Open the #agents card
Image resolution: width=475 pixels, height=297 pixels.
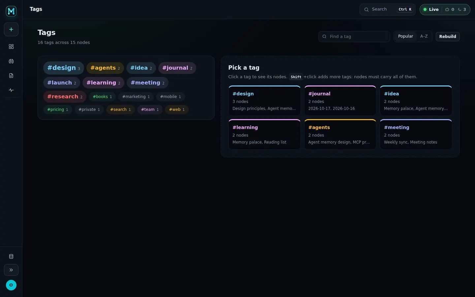(x=340, y=134)
